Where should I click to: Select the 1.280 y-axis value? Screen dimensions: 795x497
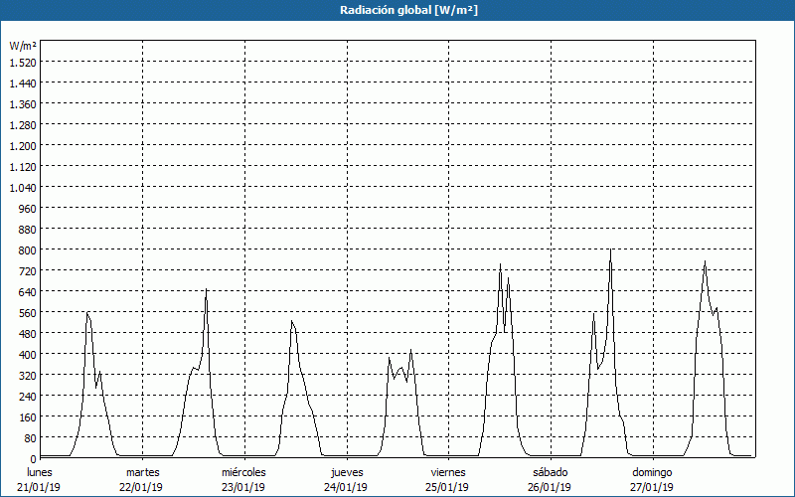23,125
